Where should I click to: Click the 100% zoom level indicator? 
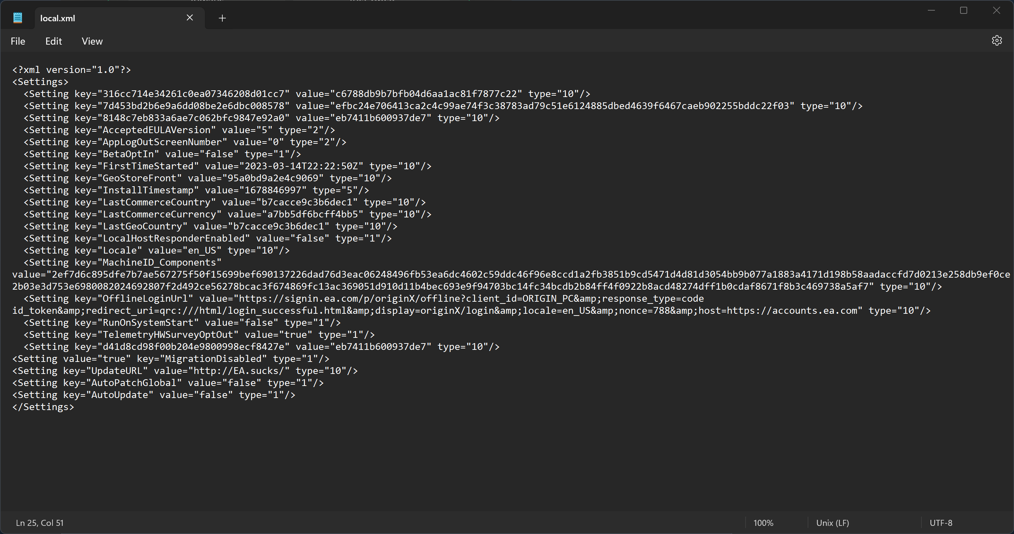pyautogui.click(x=763, y=523)
